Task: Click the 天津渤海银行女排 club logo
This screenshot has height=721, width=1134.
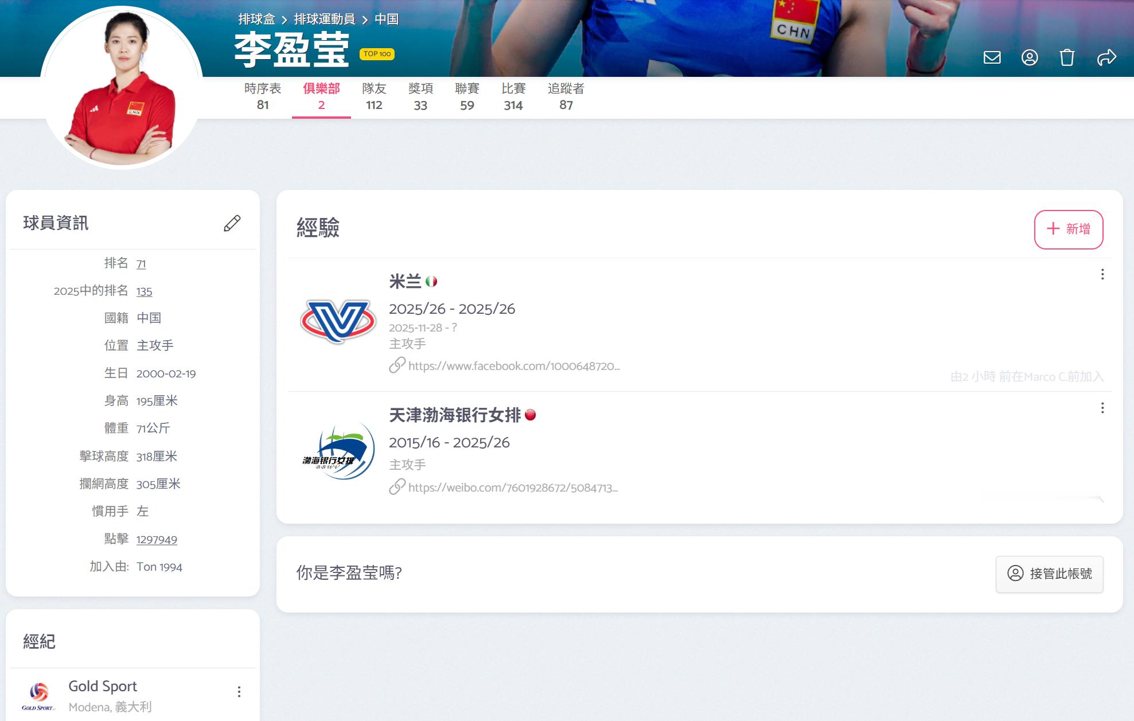Action: pos(338,452)
